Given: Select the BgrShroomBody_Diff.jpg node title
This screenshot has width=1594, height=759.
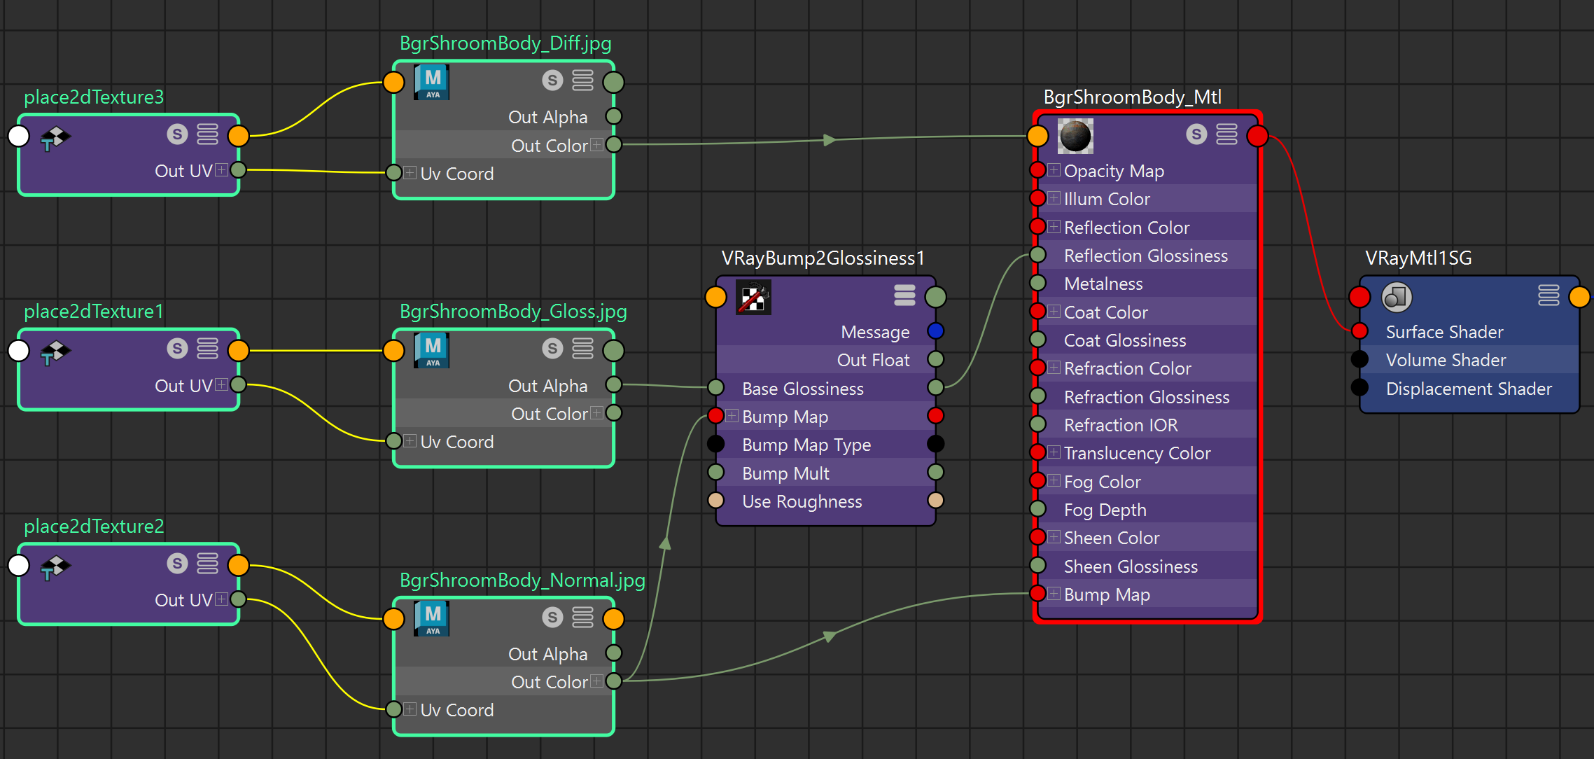Looking at the screenshot, I should (x=505, y=43).
